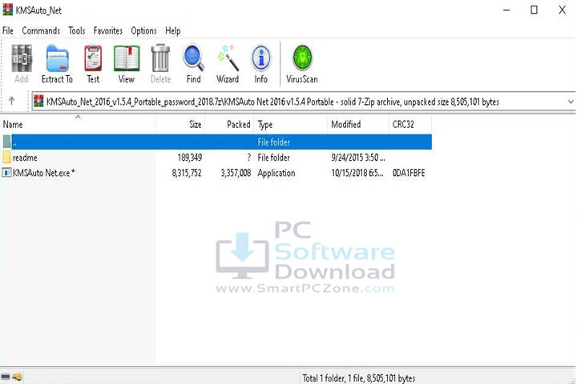Sort by the Name column header
Viewport: 577px width, 384px height.
(78, 124)
